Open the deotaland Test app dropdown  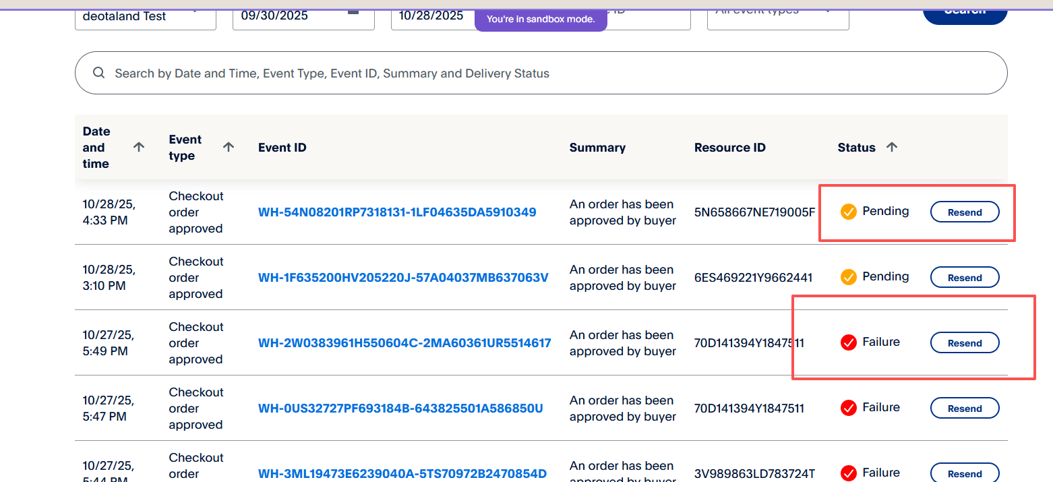[x=145, y=16]
